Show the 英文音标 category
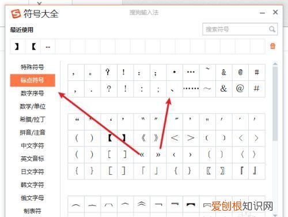Viewport: 288px width, 217px height. tap(32, 159)
